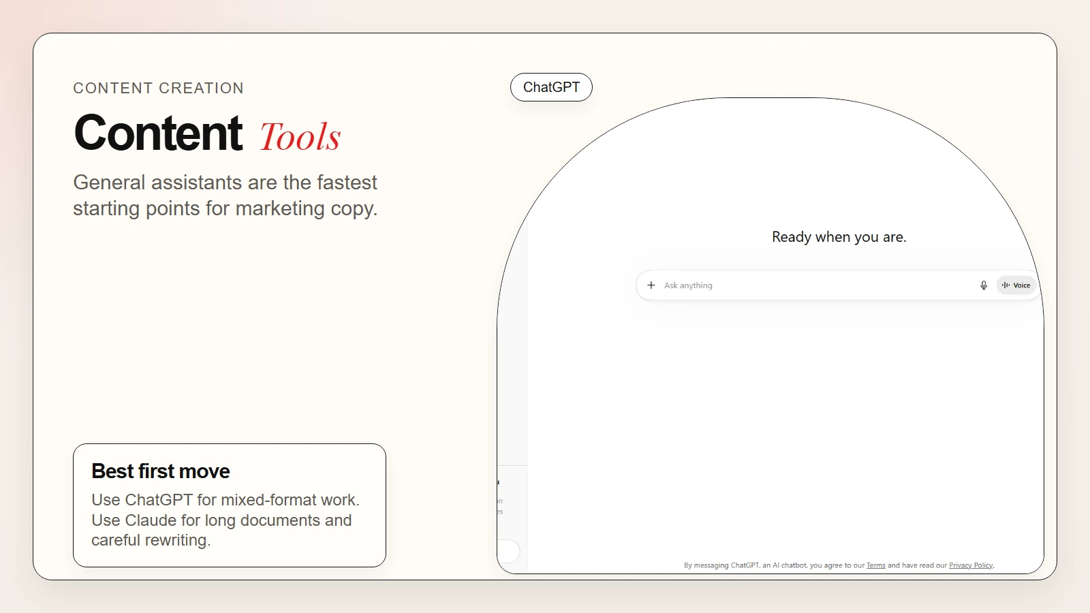The image size is (1090, 613).
Task: Click the 'Ready when you are.' heading
Action: (839, 237)
